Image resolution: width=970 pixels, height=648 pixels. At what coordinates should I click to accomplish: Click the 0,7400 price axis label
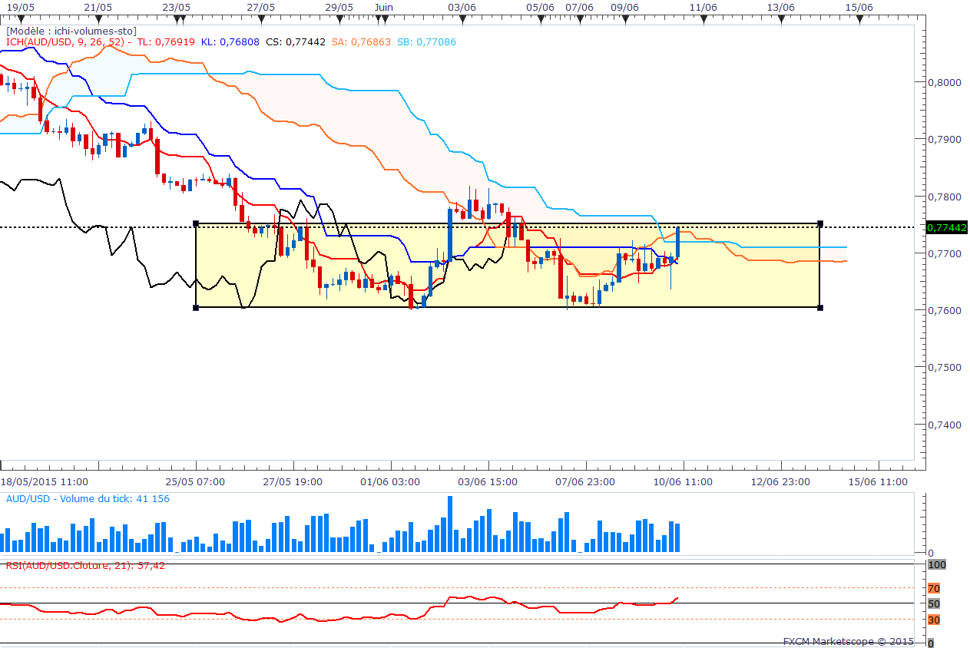[943, 425]
